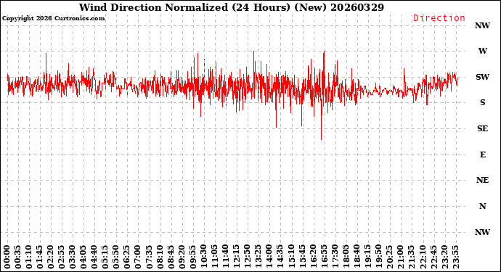Click the chart title text

(x=232, y=7)
